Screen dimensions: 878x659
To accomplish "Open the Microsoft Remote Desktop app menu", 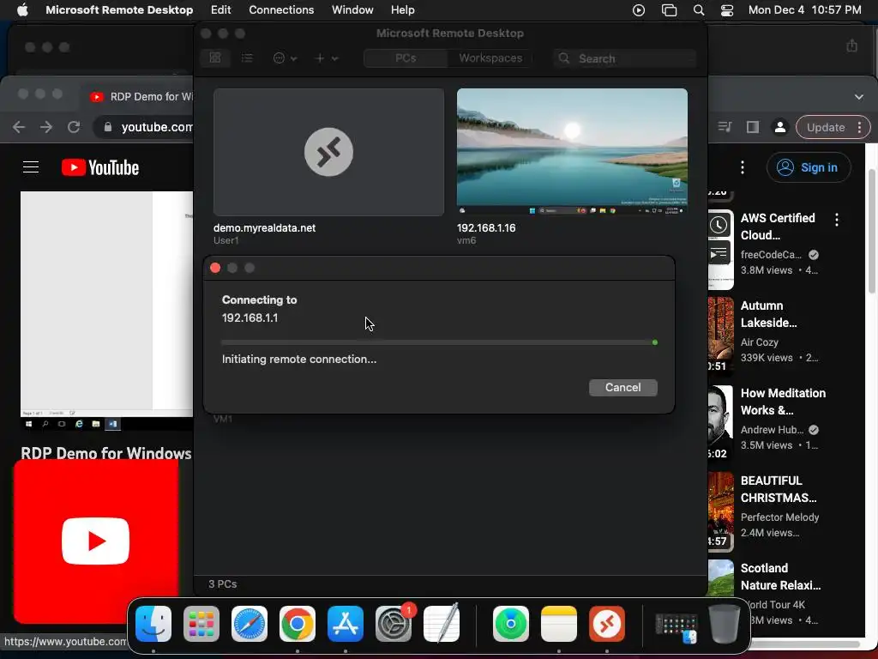I will click(x=119, y=10).
